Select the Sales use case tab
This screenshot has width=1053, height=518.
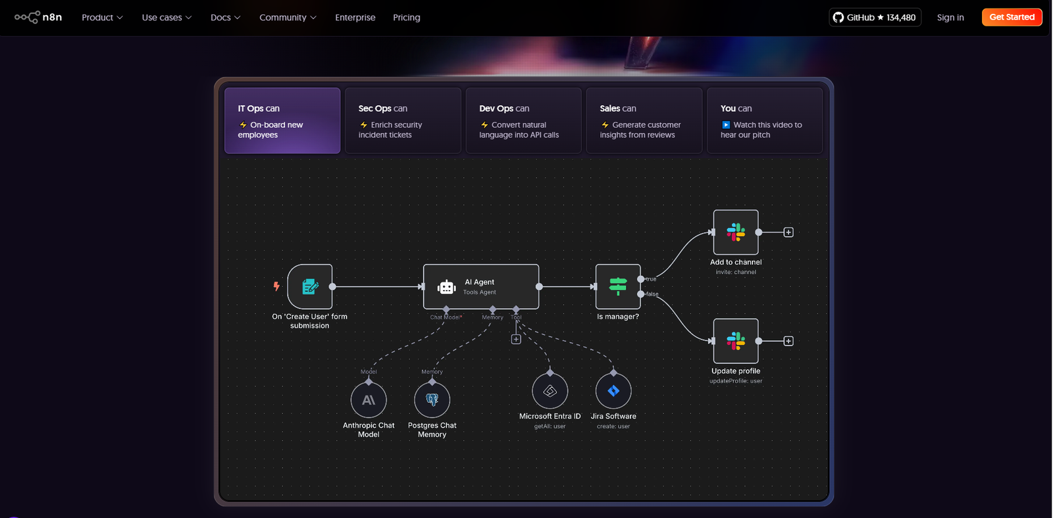click(x=644, y=121)
